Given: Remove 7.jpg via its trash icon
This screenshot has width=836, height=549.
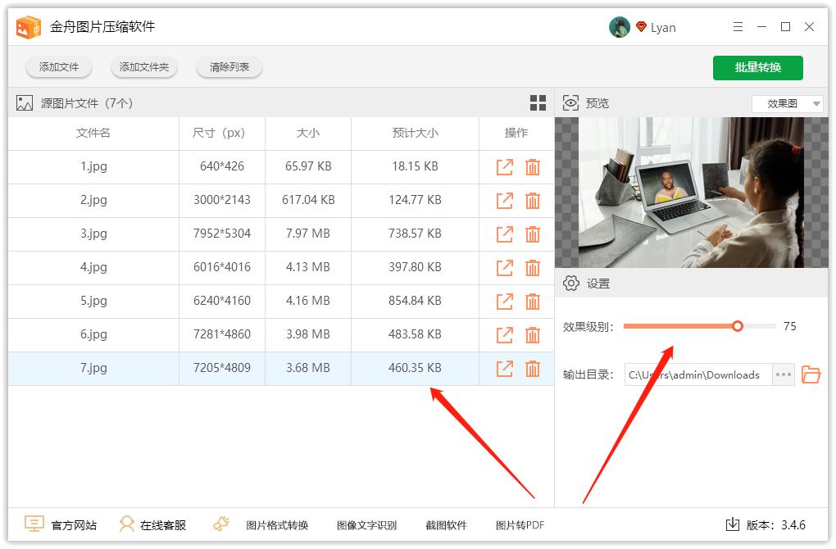Looking at the screenshot, I should (x=534, y=368).
